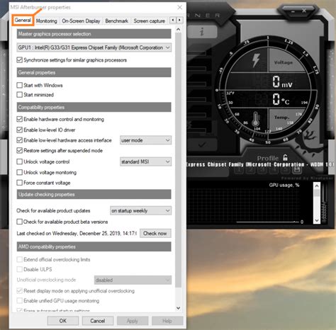Click the Check now button

155,233
